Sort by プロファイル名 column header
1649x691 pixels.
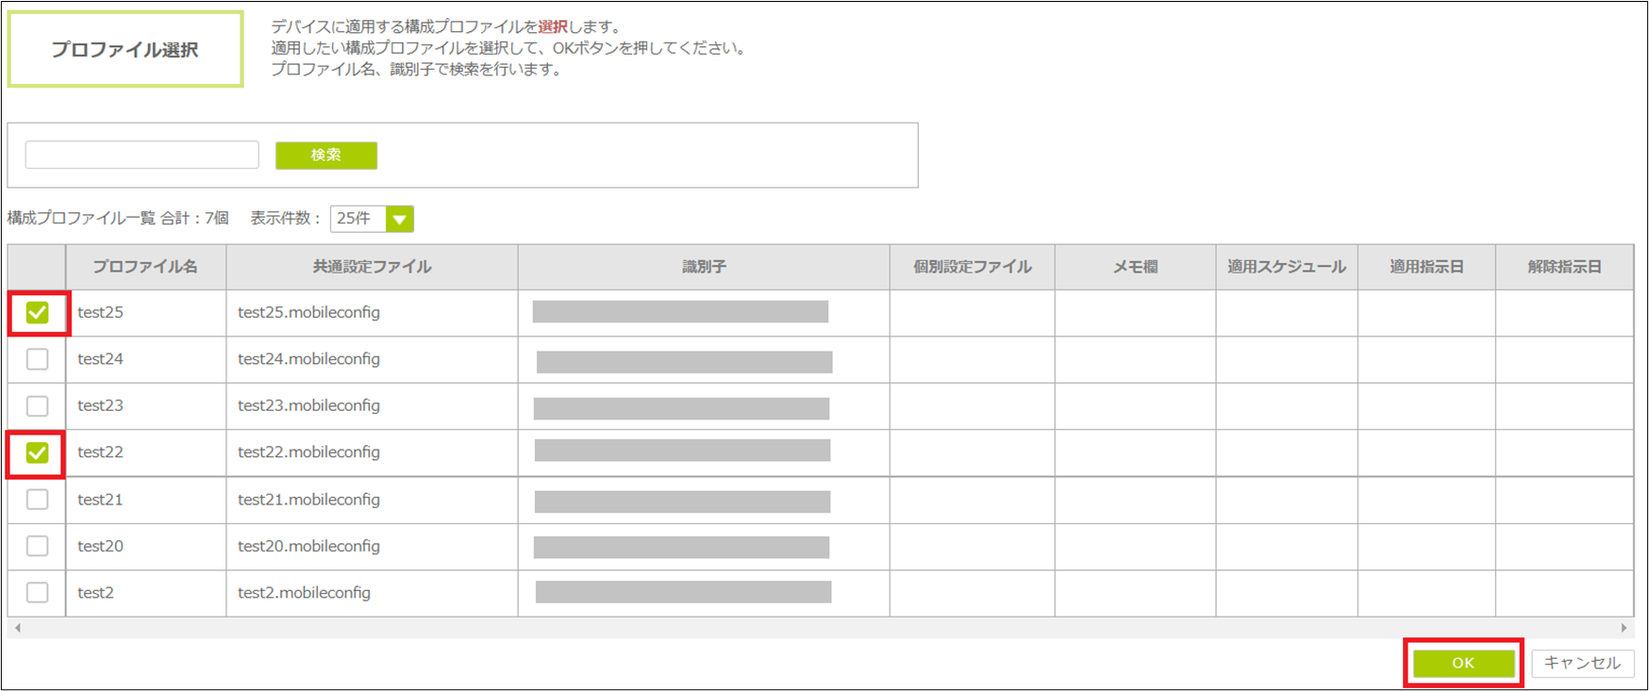[145, 267]
